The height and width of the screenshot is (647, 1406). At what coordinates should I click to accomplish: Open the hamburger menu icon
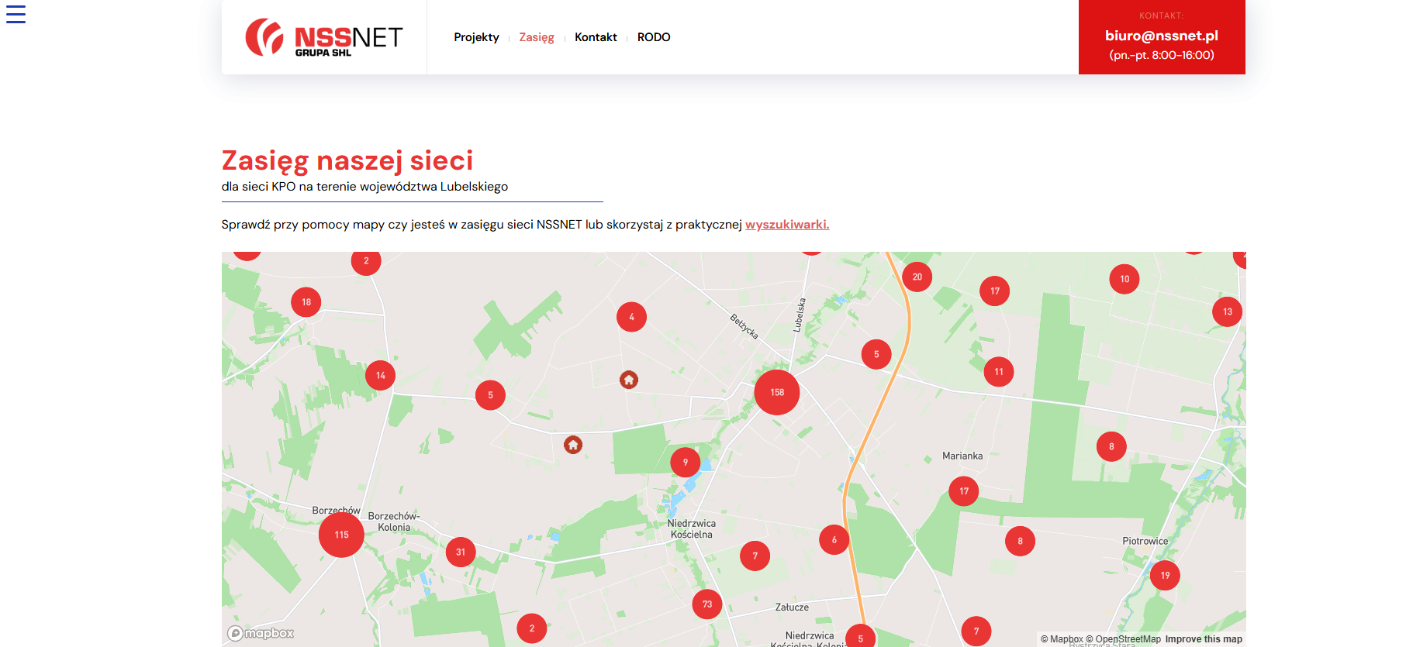(16, 14)
